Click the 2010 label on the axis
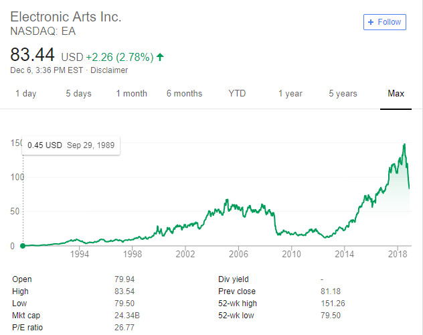Screen dimensions: 423x335 coord(291,254)
